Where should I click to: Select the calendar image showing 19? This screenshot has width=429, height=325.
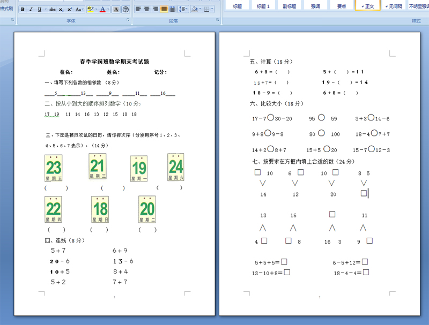(x=139, y=169)
